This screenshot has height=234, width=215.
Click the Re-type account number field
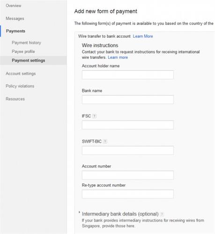point(128,194)
